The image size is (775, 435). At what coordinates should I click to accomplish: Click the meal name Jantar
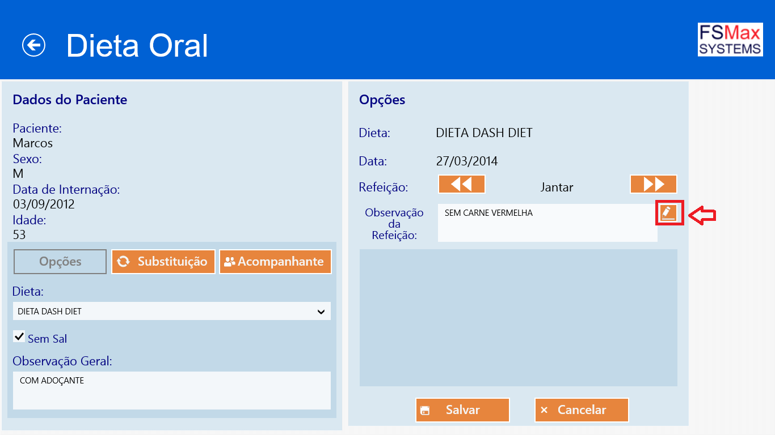pos(557,187)
